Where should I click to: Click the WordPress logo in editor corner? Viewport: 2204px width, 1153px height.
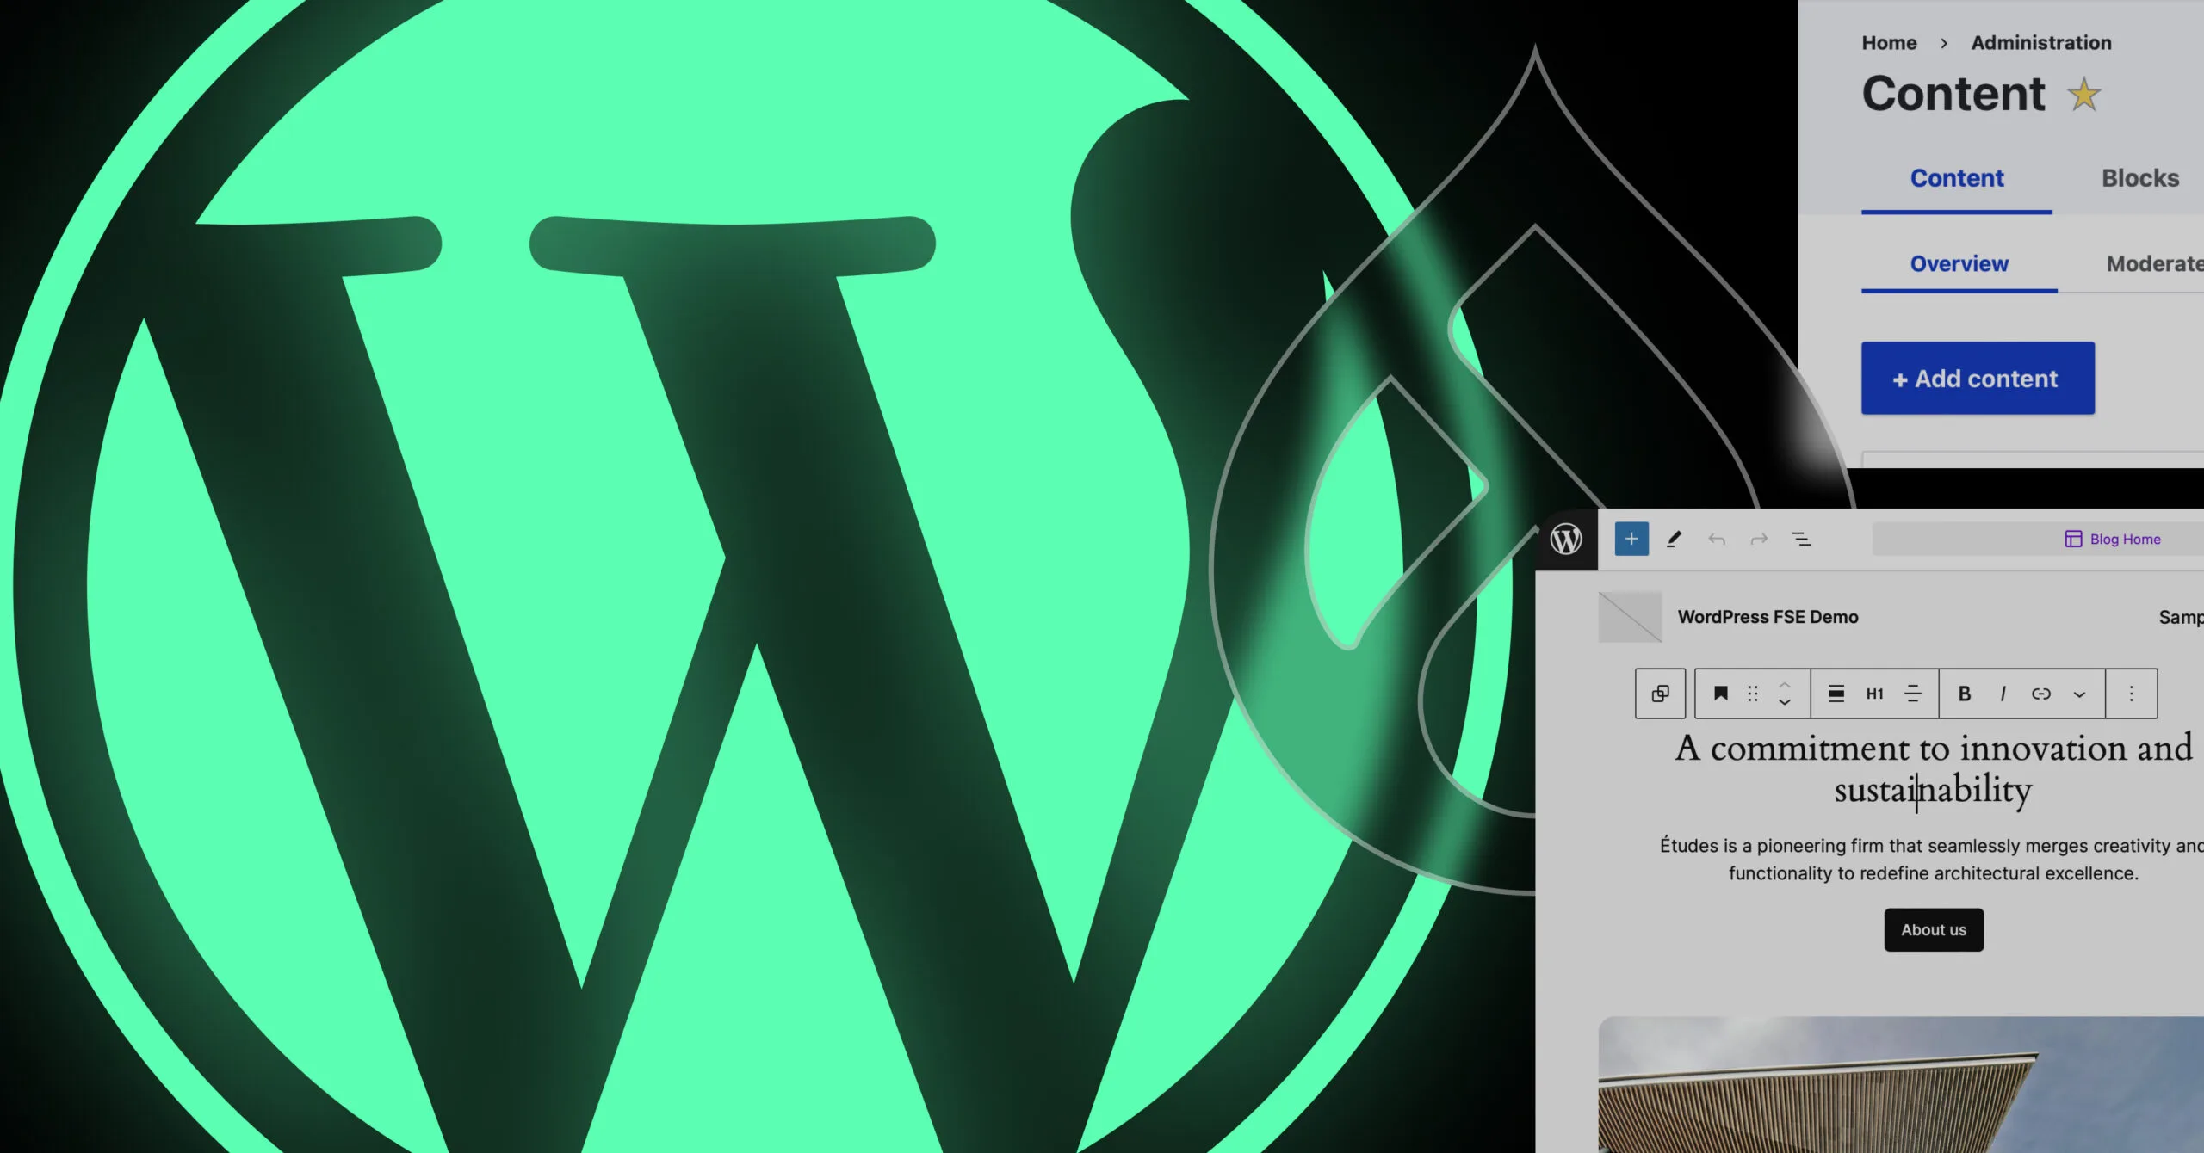pyautogui.click(x=1566, y=540)
